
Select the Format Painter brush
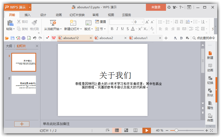[34, 23]
